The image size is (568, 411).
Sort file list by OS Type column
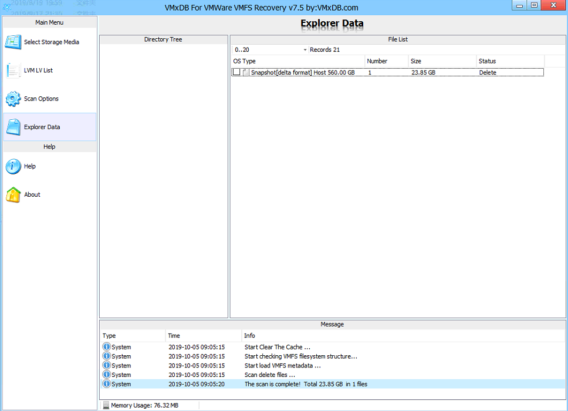pyautogui.click(x=297, y=61)
